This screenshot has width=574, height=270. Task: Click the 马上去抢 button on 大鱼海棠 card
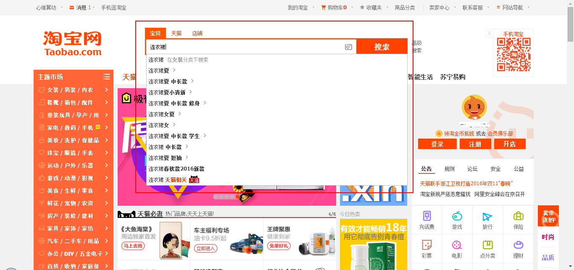tap(133, 246)
